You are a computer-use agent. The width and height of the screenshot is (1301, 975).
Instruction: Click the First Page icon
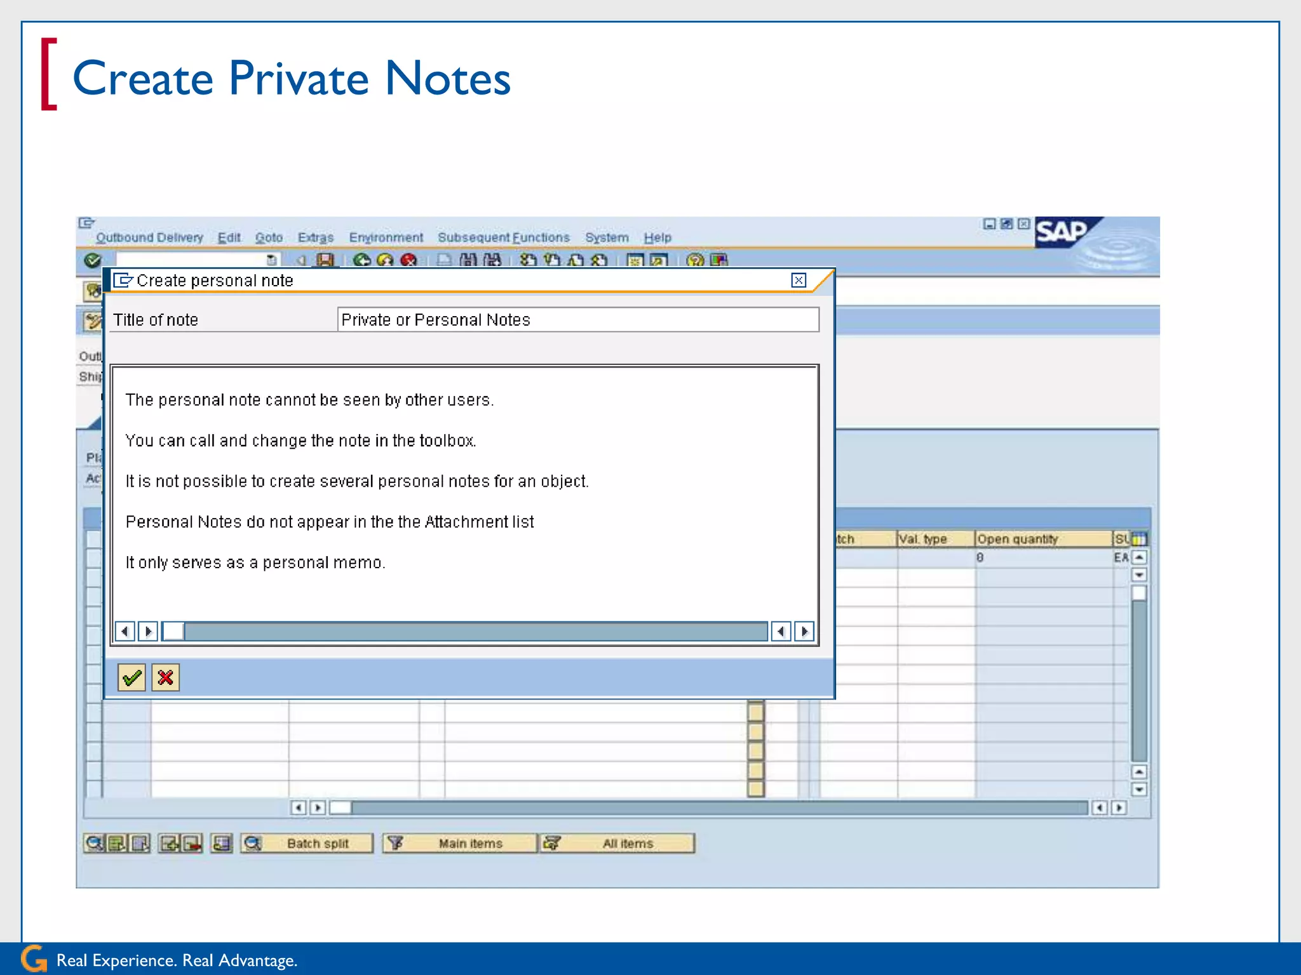click(528, 260)
